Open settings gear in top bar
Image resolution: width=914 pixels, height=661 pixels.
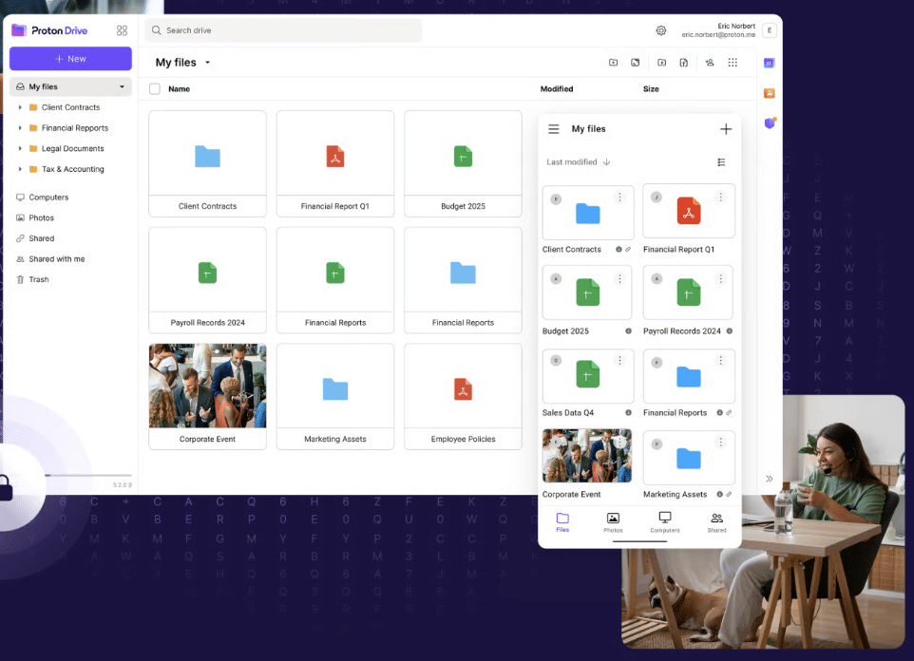pyautogui.click(x=661, y=30)
